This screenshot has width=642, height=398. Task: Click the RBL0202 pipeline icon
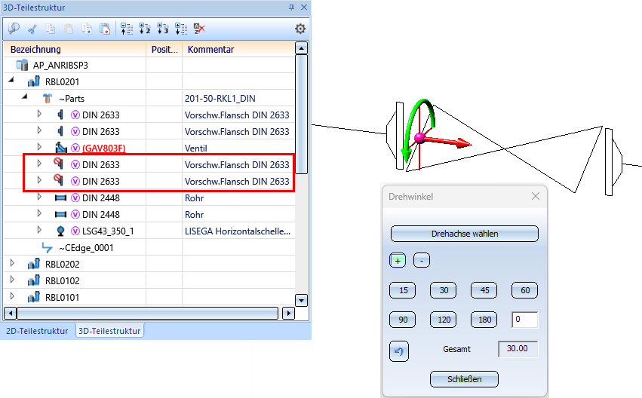click(x=34, y=265)
